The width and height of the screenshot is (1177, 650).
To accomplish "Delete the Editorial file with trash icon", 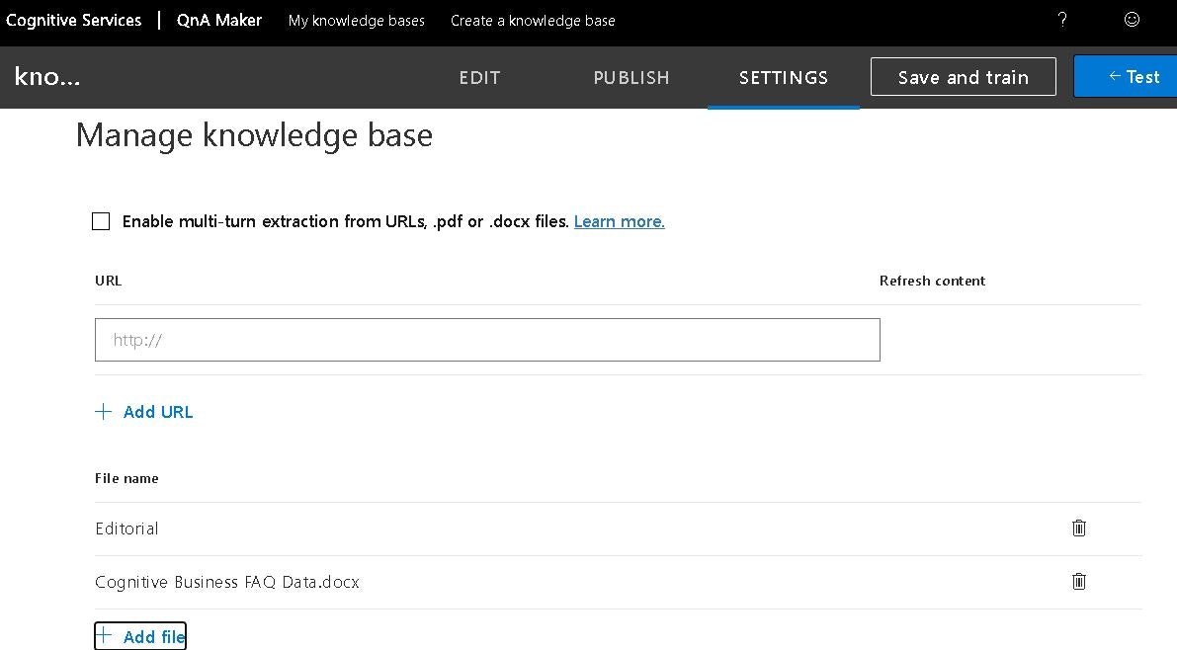I will pos(1079,528).
